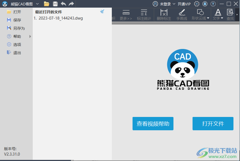Redo with the right arrow icon
The image size is (240, 161).
pos(71,4)
